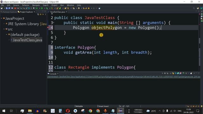Select JavaTestClass.java in the explorer

pos(28,40)
